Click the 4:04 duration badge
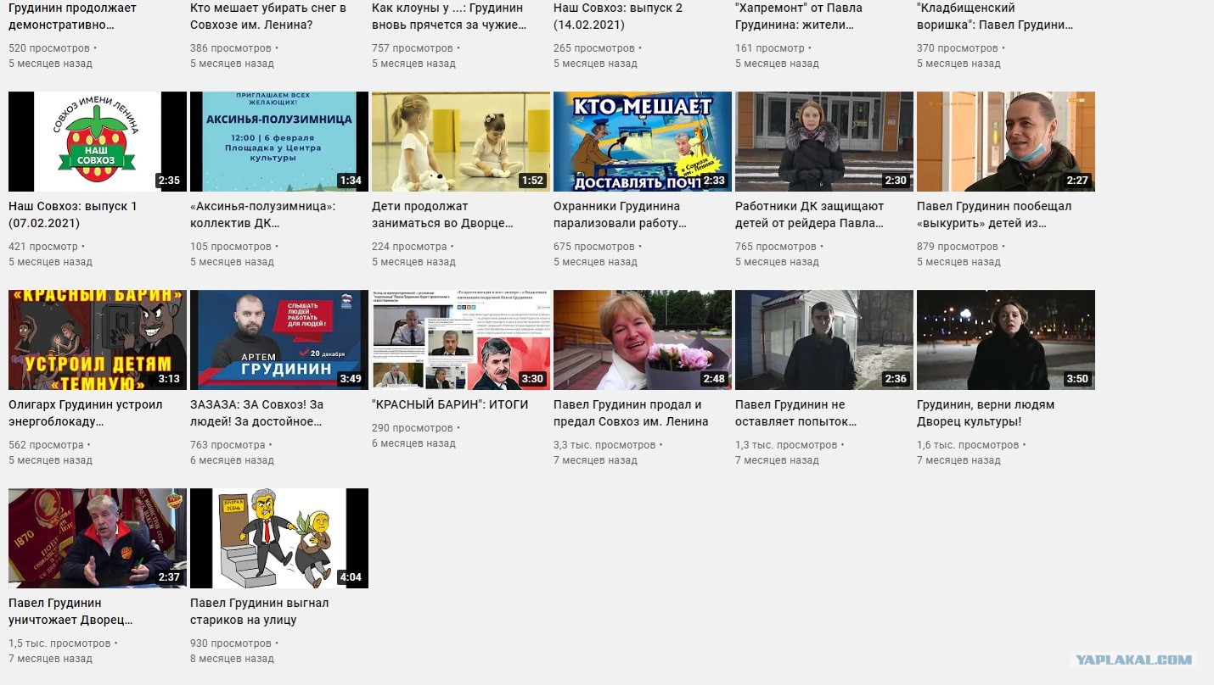Image resolution: width=1214 pixels, height=685 pixels. 351,577
